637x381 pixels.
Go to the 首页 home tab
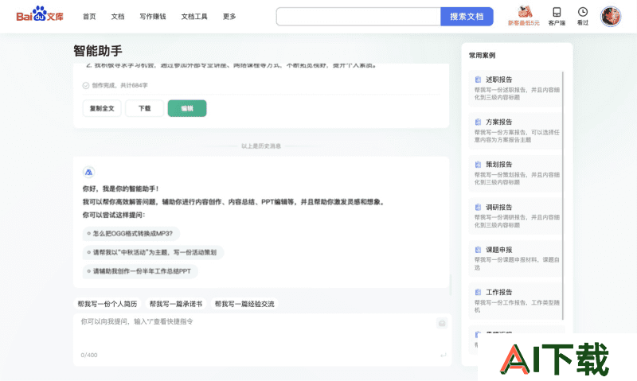pyautogui.click(x=89, y=16)
